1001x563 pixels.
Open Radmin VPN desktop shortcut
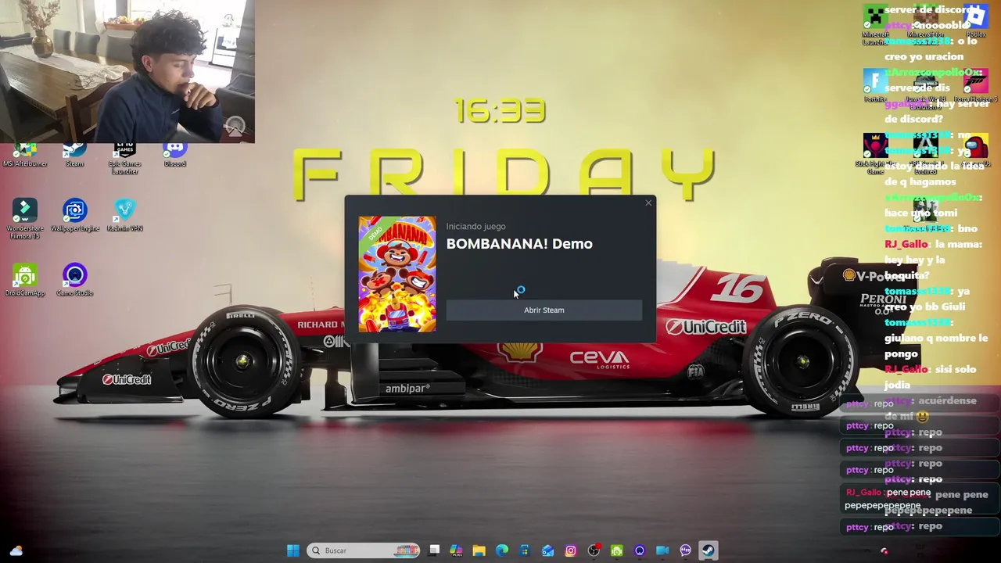[124, 215]
